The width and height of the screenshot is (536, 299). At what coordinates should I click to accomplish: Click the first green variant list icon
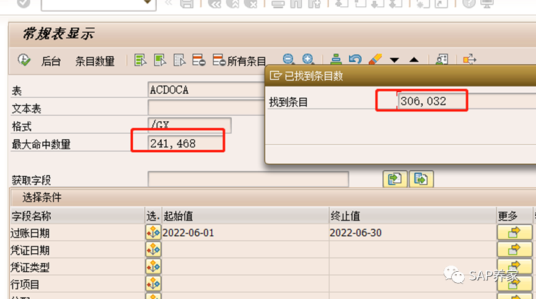140,60
